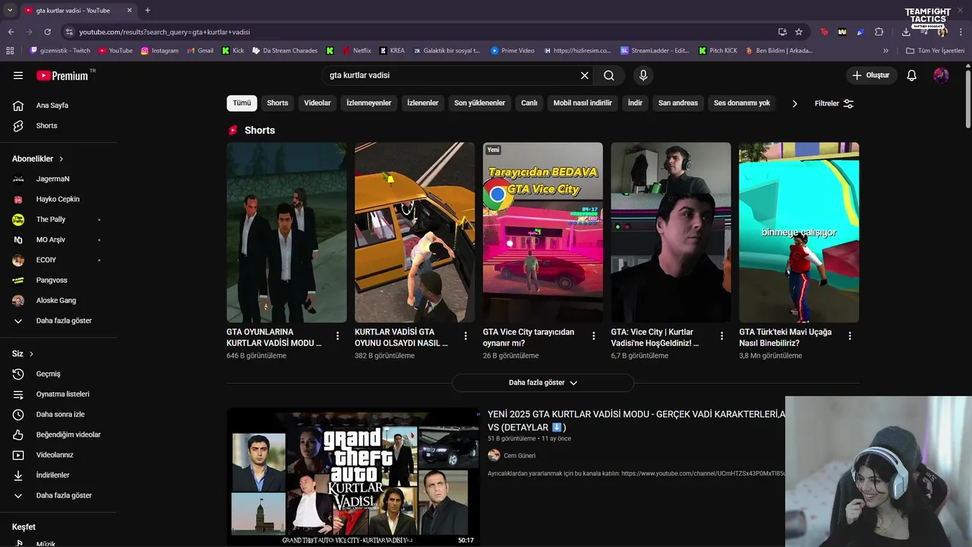Screen dimensions: 972x547
Task: Open options for GTA Türk'teki Mavi Uçağa short
Action: [850, 336]
